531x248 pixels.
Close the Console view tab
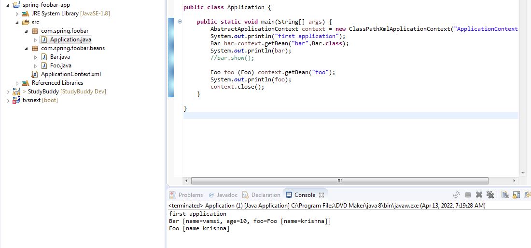pyautogui.click(x=321, y=195)
